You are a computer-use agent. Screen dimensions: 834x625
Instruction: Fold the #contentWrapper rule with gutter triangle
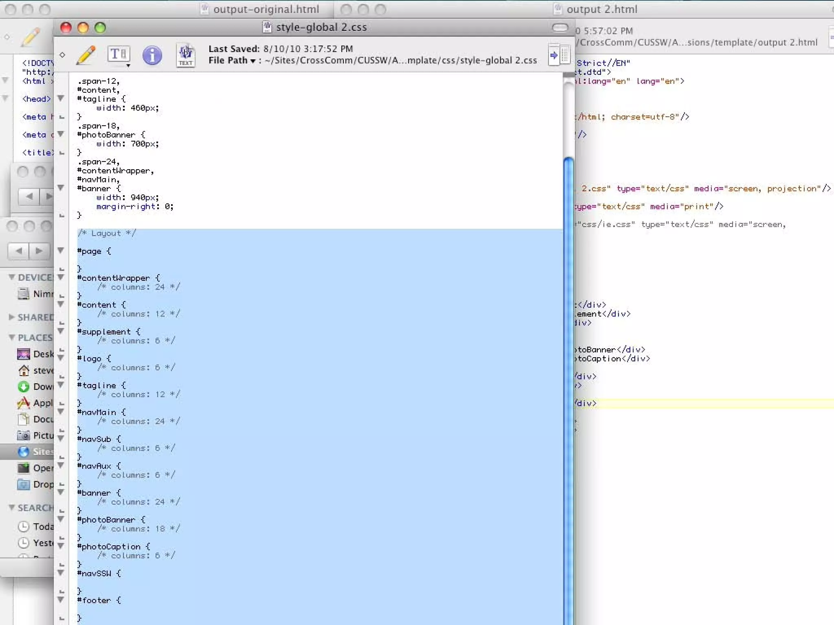(61, 278)
